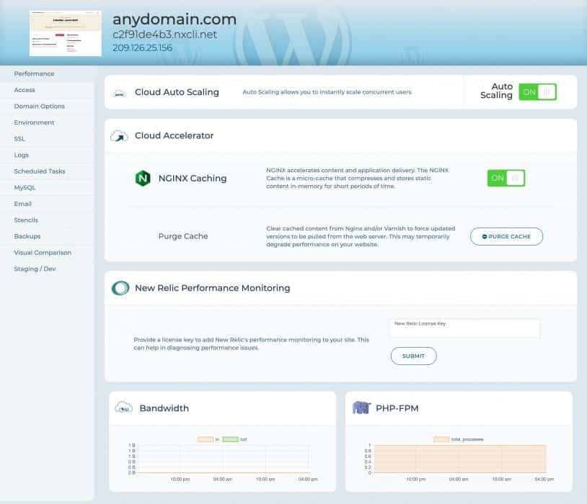This screenshot has width=587, height=504.
Task: Click the Cloud Accelerator icon
Action: click(x=118, y=136)
